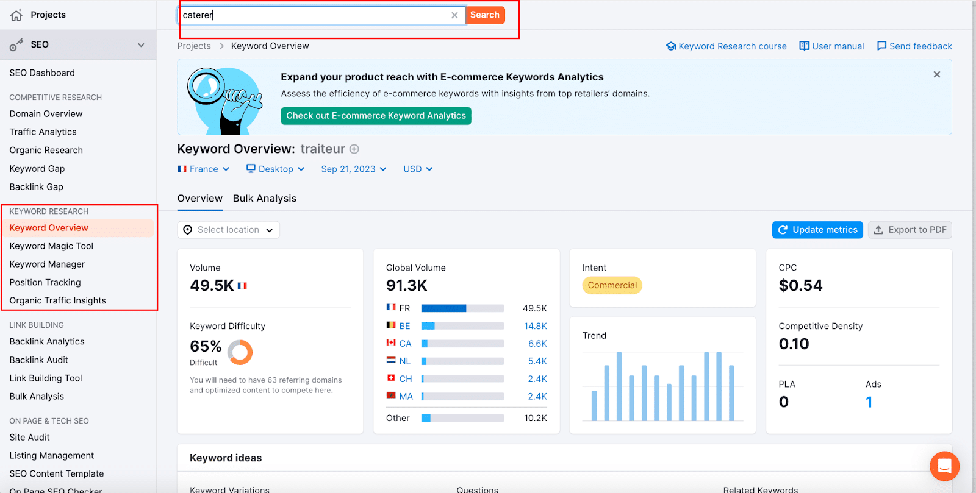Viewport: 976px width, 493px height.
Task: Click the Projects home icon
Action: [16, 15]
